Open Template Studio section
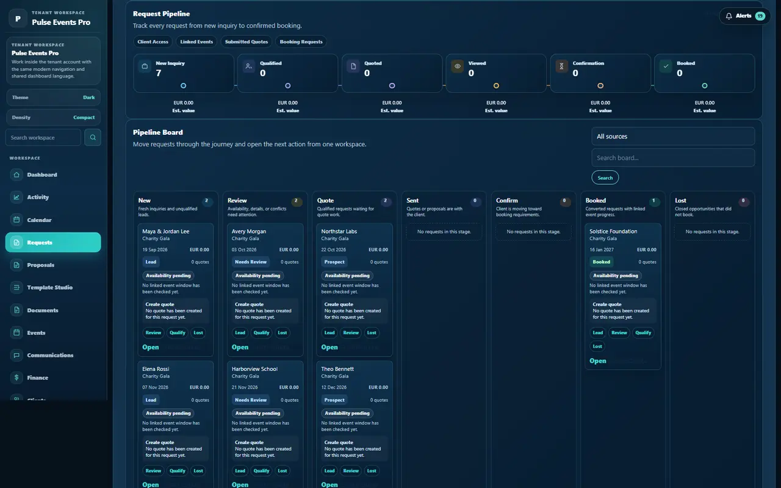The width and height of the screenshot is (781, 488). coord(53,288)
